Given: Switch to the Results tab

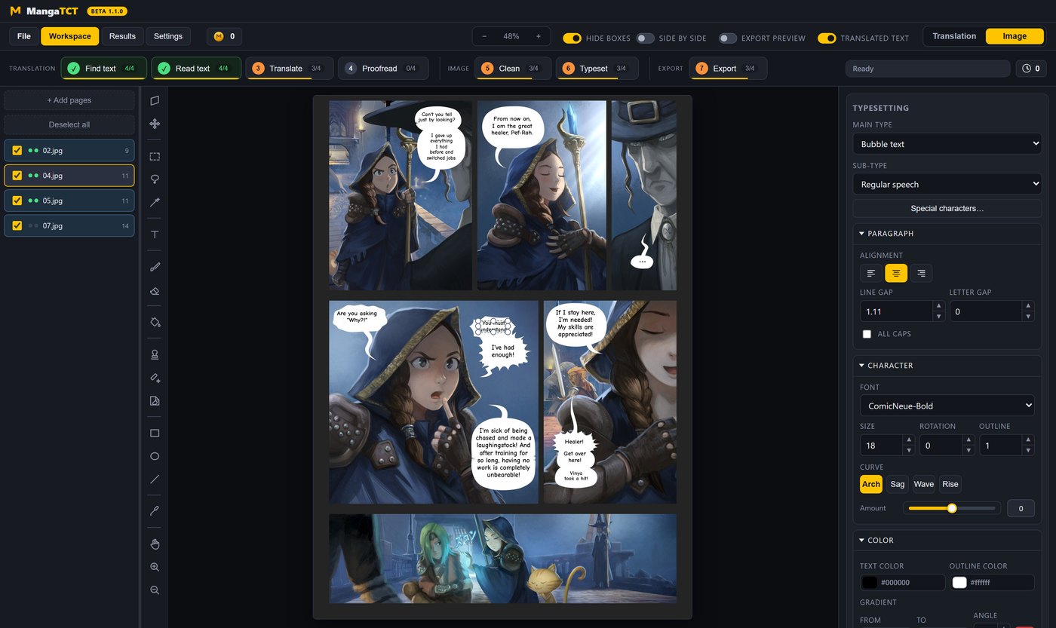Looking at the screenshot, I should point(122,36).
